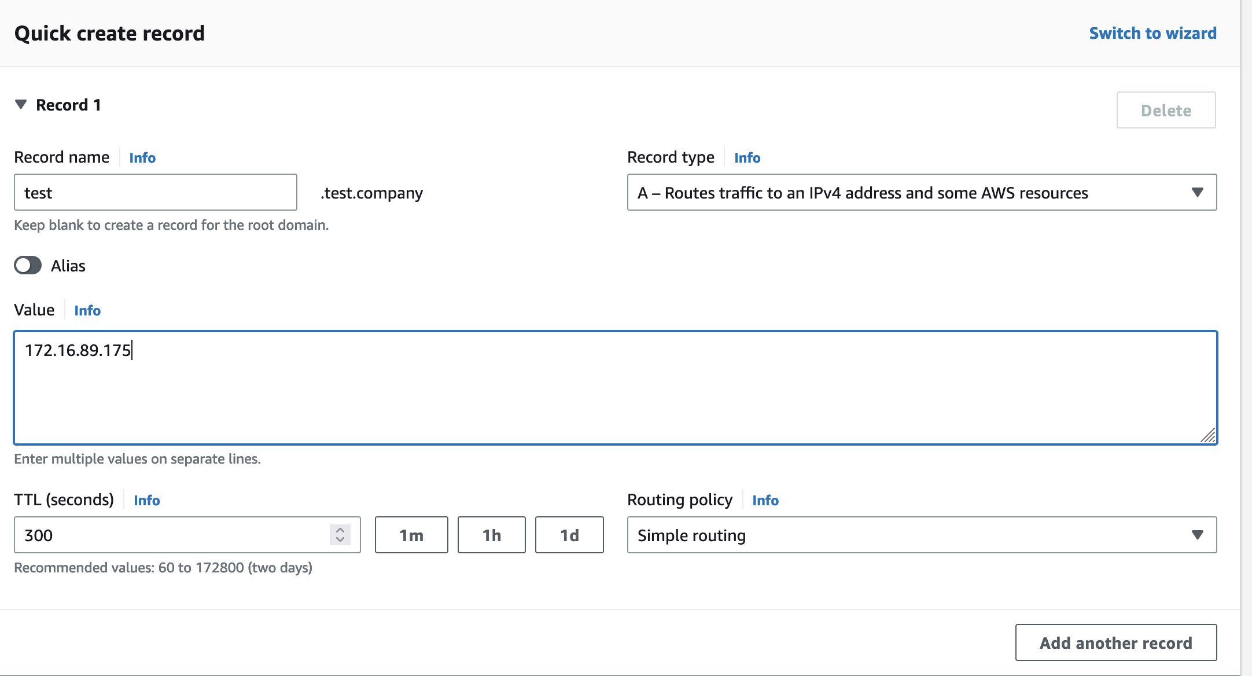Open Info next to Record name
This screenshot has height=676, width=1252.
(142, 158)
